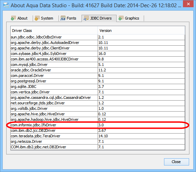Viewport: 196px width, 172px height.
Task: Select the oracle.jdbc.OracleDriver row
Action: point(98,70)
